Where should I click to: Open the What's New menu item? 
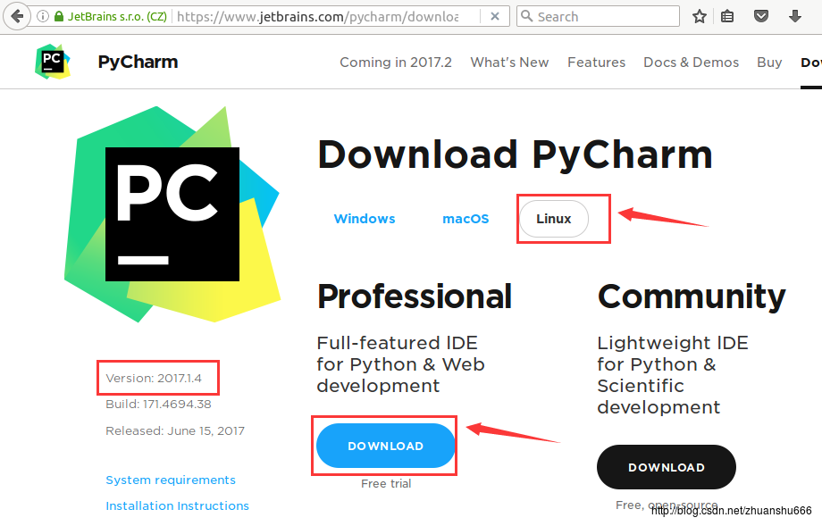pyautogui.click(x=509, y=62)
